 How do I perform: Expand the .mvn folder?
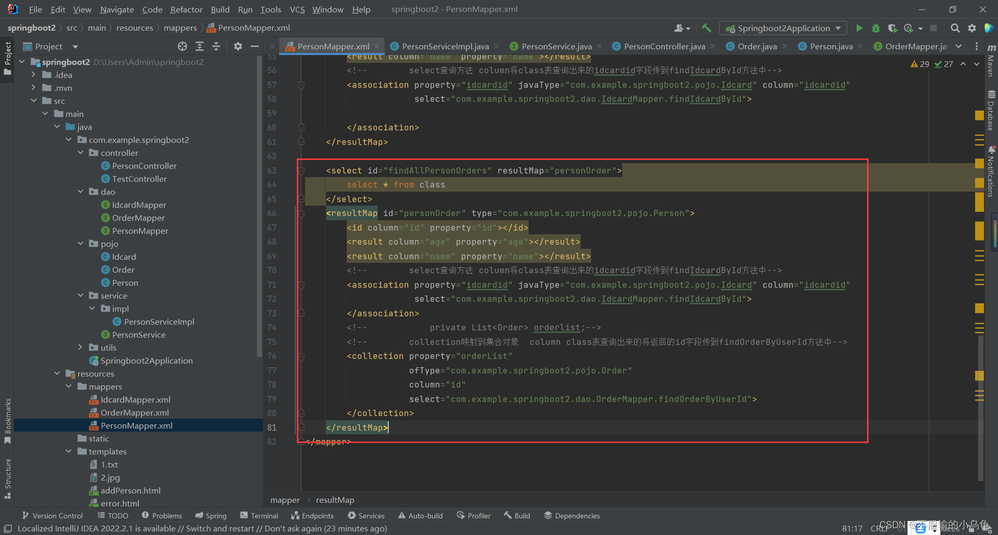(x=33, y=88)
